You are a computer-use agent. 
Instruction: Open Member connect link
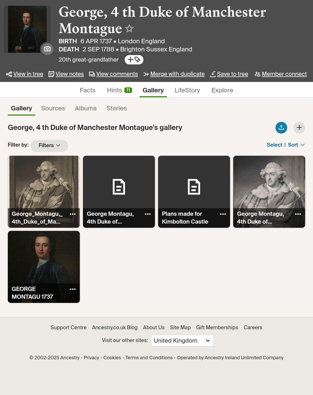[281, 74]
